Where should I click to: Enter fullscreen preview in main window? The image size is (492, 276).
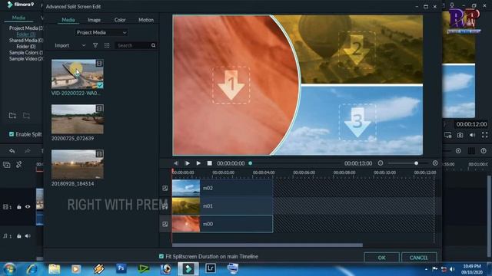point(485,135)
